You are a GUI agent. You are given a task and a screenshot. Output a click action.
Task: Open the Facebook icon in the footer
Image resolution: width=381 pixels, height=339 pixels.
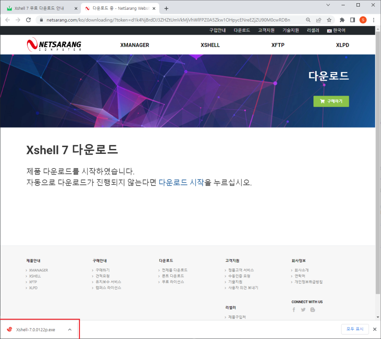click(x=294, y=310)
